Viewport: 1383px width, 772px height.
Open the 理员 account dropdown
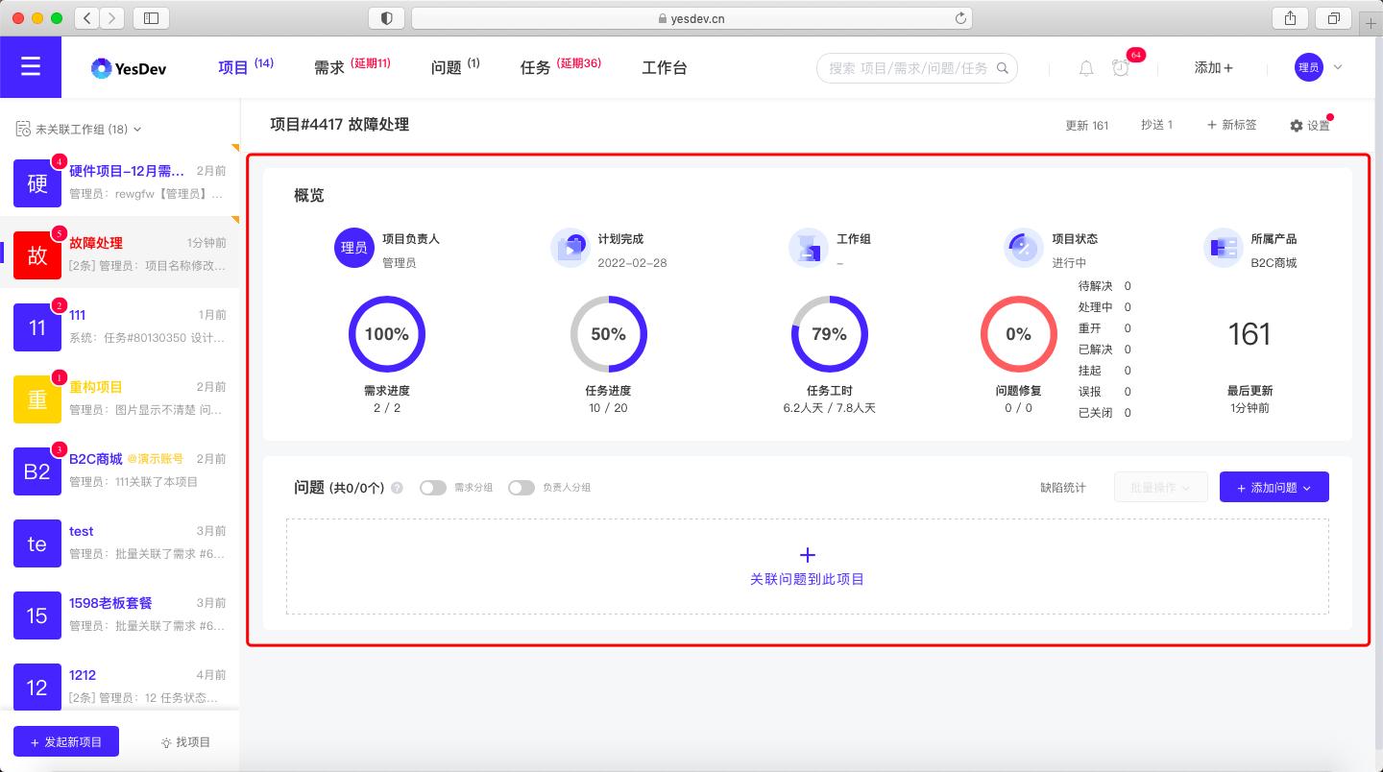click(1317, 67)
